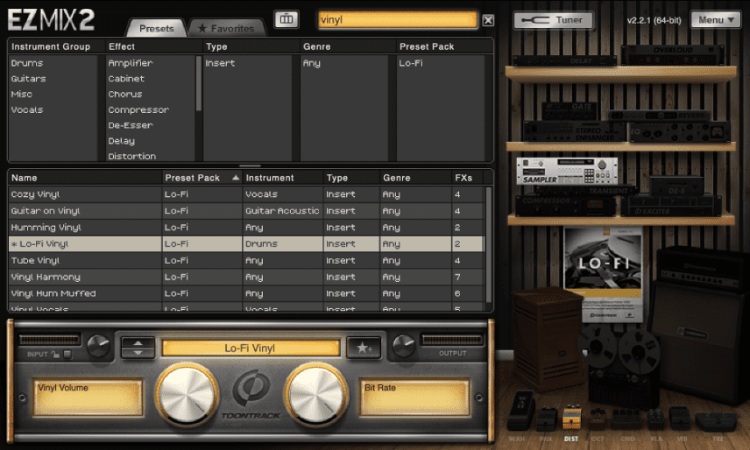The image size is (750, 450).
Task: Select the Vinyl Harmony preset
Action: point(246,277)
